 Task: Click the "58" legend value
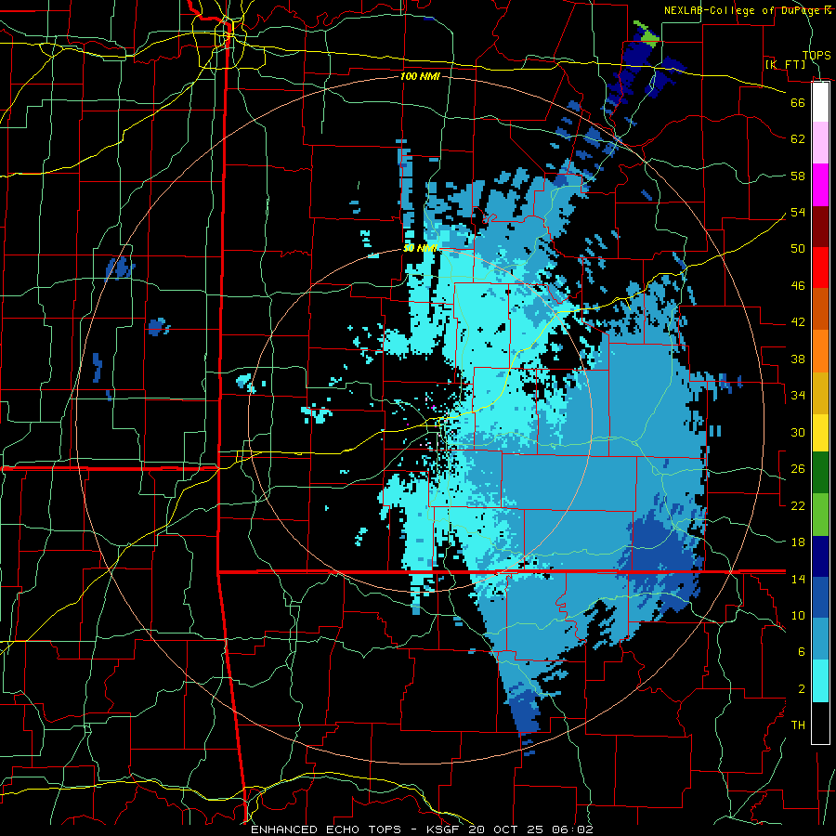coord(798,176)
